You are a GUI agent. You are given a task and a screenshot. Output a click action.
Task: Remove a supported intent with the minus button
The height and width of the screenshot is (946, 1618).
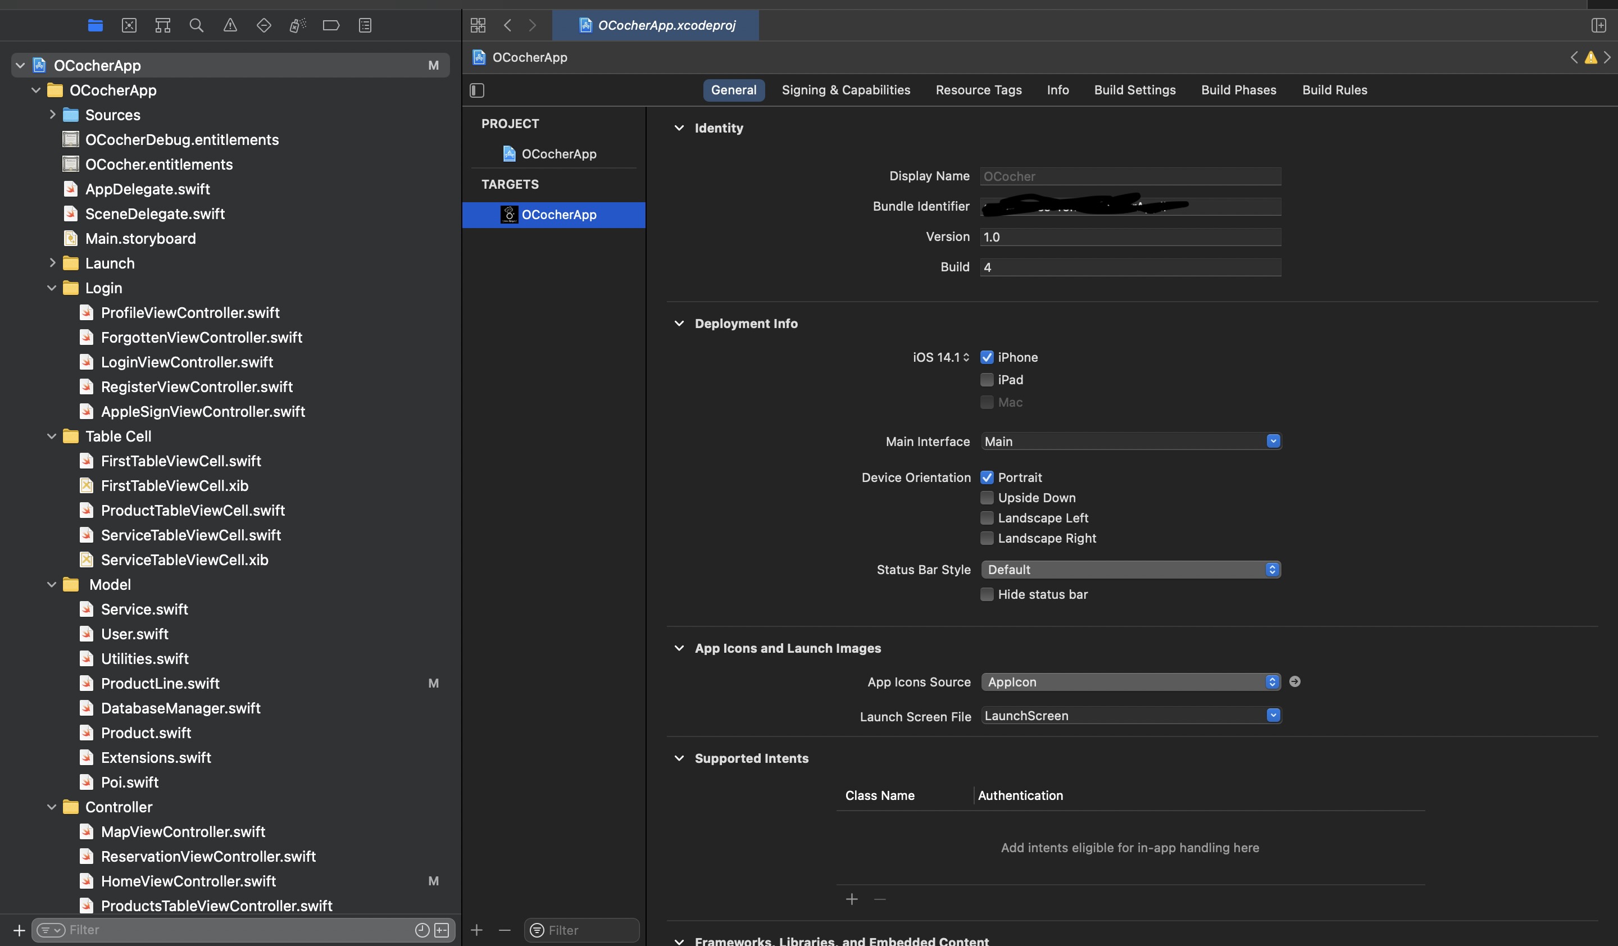[880, 899]
